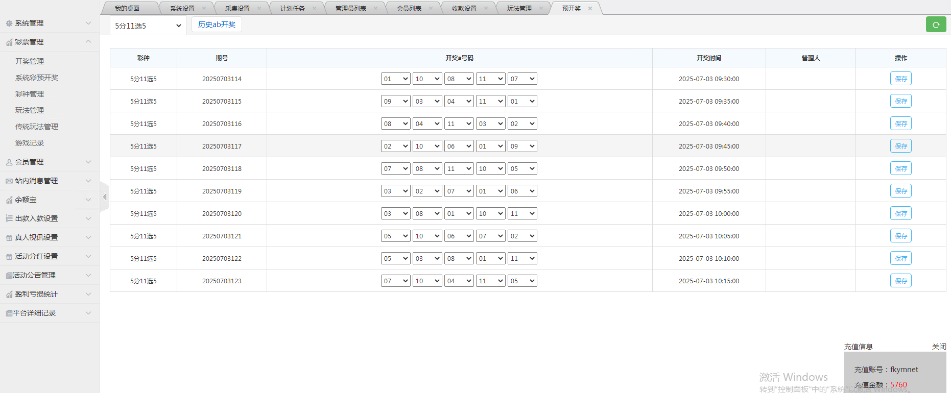Click the 盈利亏损统计 chart icon
Image resolution: width=951 pixels, height=393 pixels.
click(x=9, y=294)
